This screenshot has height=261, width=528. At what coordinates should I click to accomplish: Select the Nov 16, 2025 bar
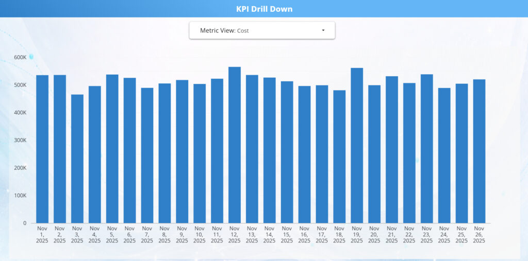[305, 154]
